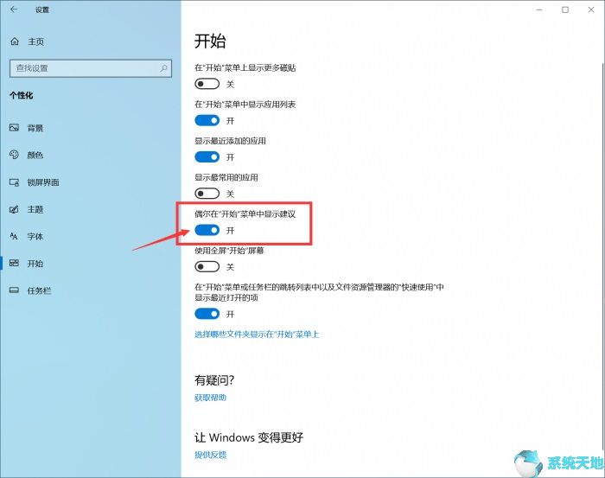Click the 让 Windows 变得更好 heading
The image size is (605, 478).
249,437
